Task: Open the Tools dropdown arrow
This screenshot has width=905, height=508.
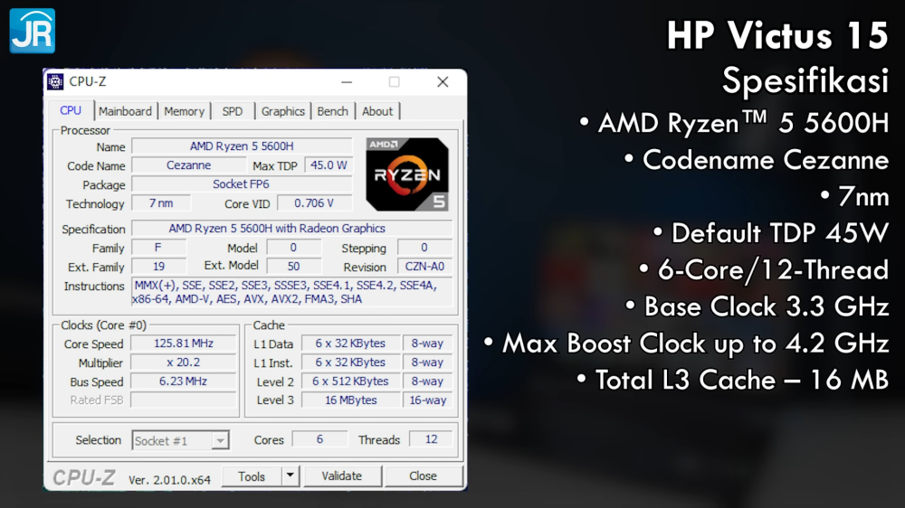Action: coord(291,475)
